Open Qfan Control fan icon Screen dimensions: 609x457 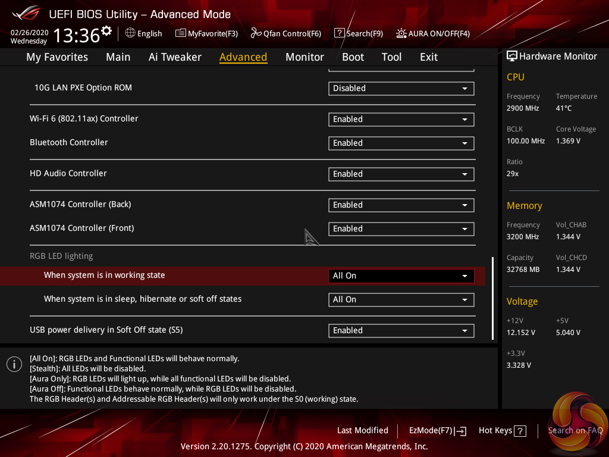(256, 33)
